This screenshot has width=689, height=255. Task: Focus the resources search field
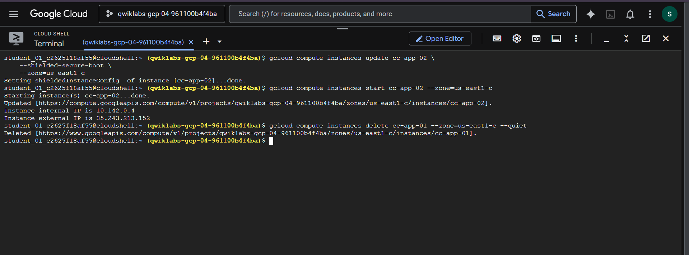380,14
